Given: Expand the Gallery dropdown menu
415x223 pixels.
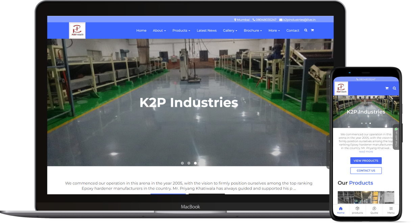Looking at the screenshot, I should [230, 31].
